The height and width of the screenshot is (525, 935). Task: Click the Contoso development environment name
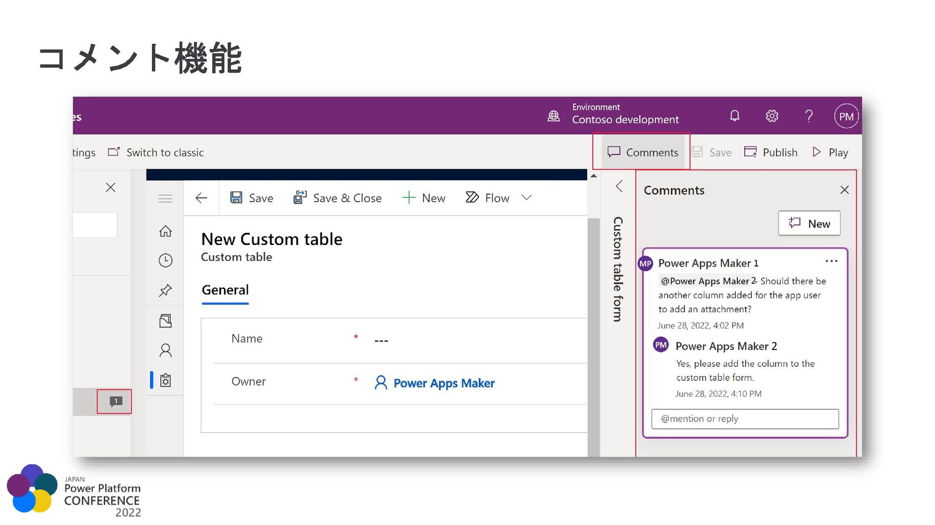(625, 120)
